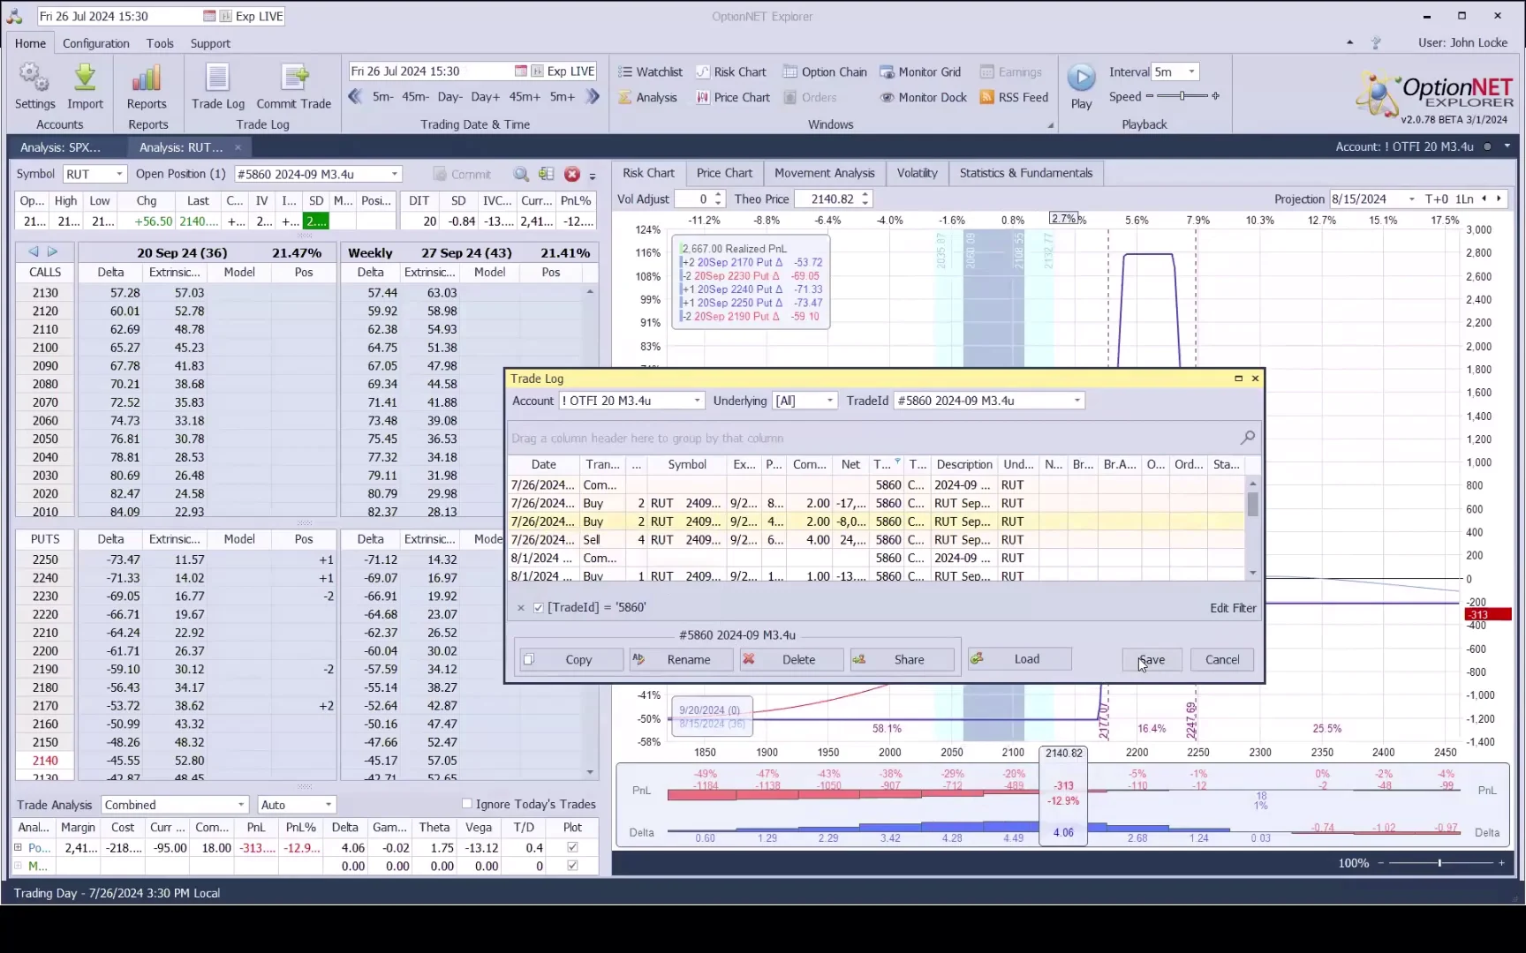The height and width of the screenshot is (953, 1526).
Task: Increase Vol Adjust with the up stepper
Action: click(x=718, y=195)
